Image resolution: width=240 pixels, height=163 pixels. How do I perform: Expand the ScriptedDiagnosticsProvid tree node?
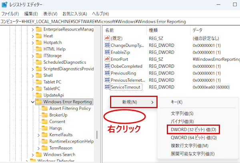click(x=33, y=69)
